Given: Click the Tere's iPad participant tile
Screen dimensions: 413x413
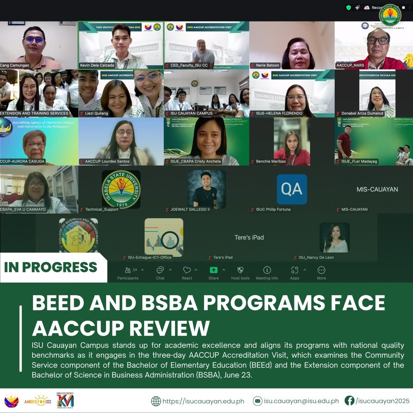Looking at the screenshot, I should pos(249,238).
